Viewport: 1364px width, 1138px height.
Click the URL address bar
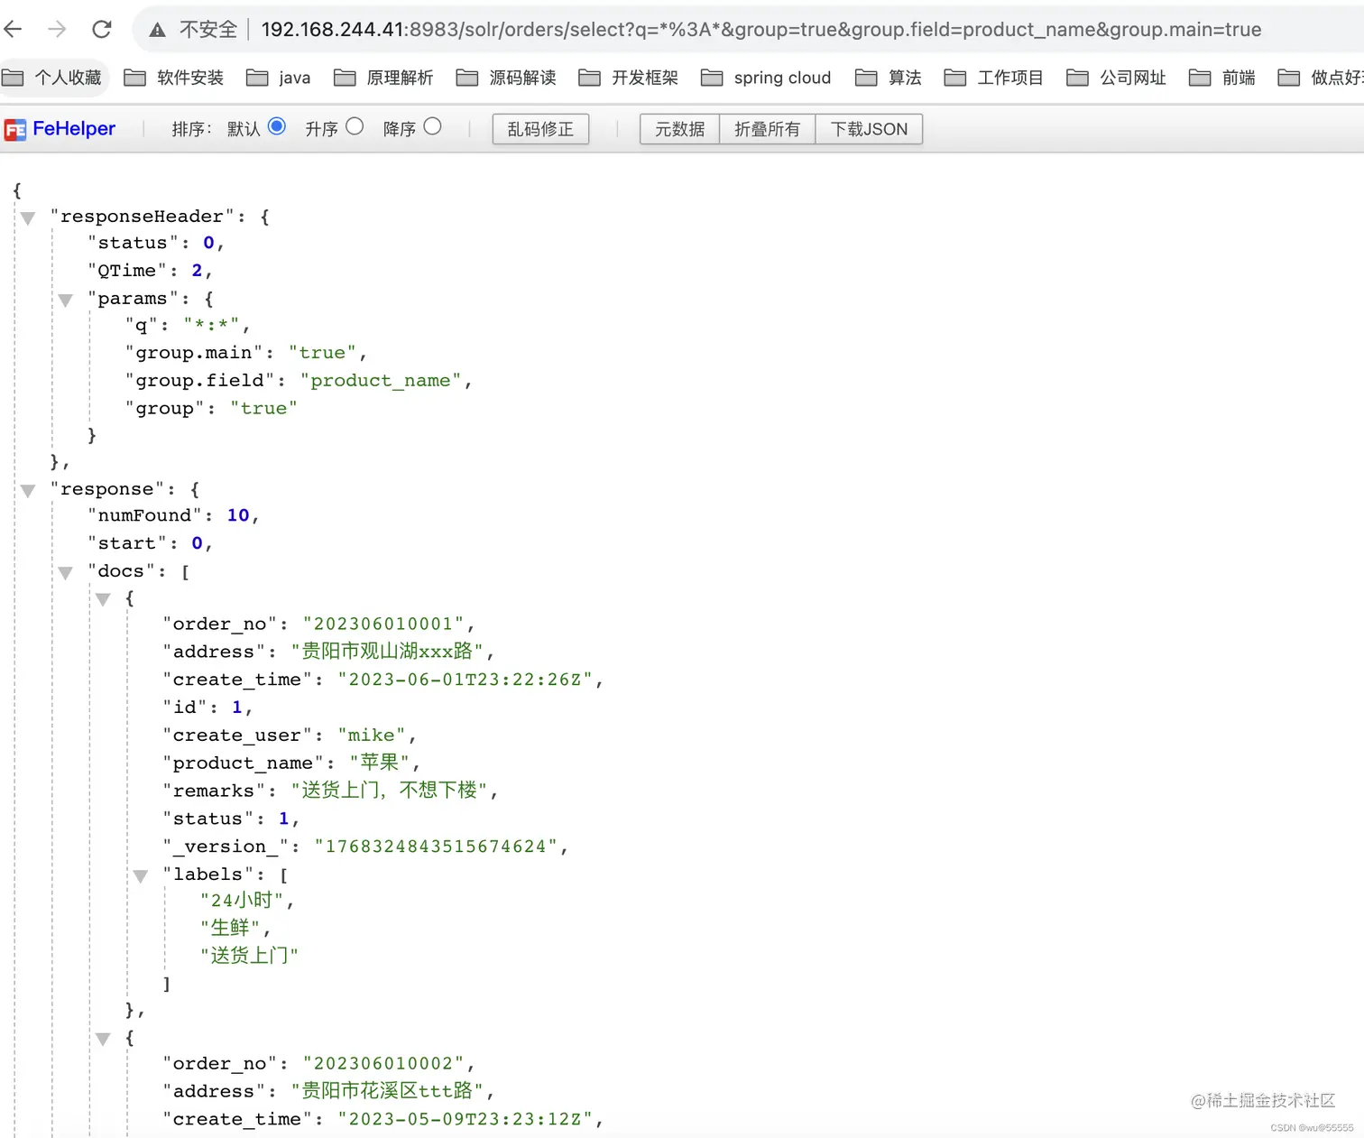point(760,30)
